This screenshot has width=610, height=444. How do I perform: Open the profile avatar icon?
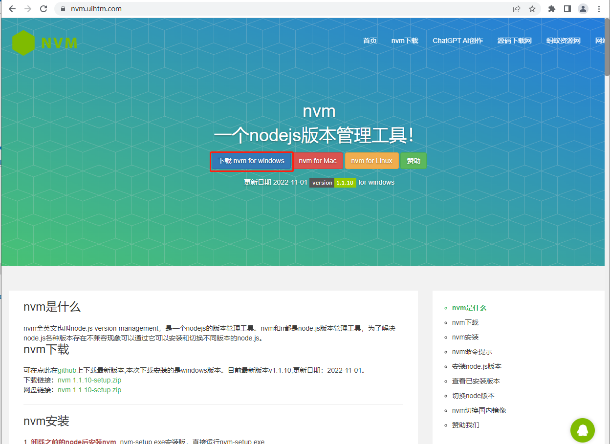[x=583, y=9]
